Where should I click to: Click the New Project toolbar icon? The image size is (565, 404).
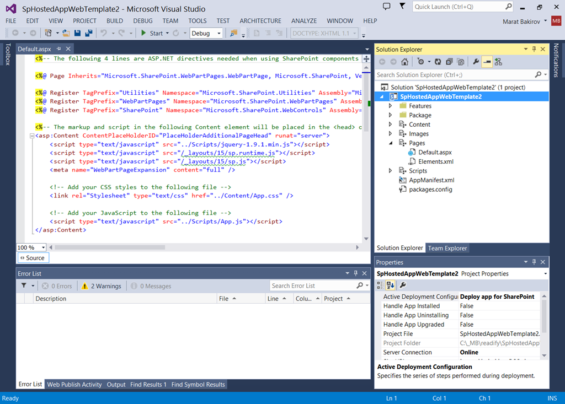tap(48, 33)
